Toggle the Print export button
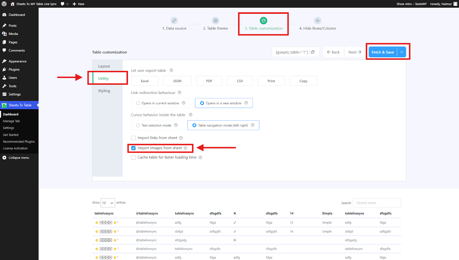This screenshot has width=459, height=260. (x=271, y=81)
